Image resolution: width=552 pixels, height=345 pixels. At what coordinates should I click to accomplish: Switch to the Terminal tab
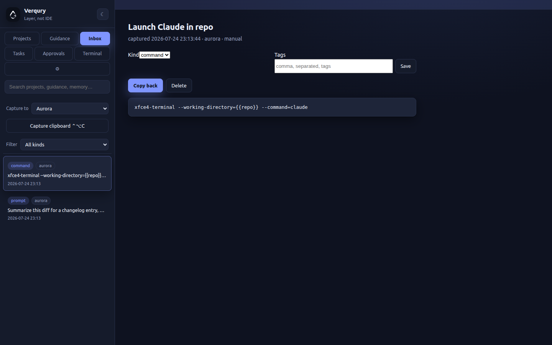coord(92,54)
